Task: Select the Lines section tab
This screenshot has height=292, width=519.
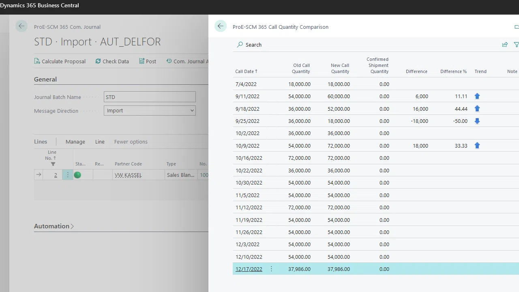Action: click(41, 142)
